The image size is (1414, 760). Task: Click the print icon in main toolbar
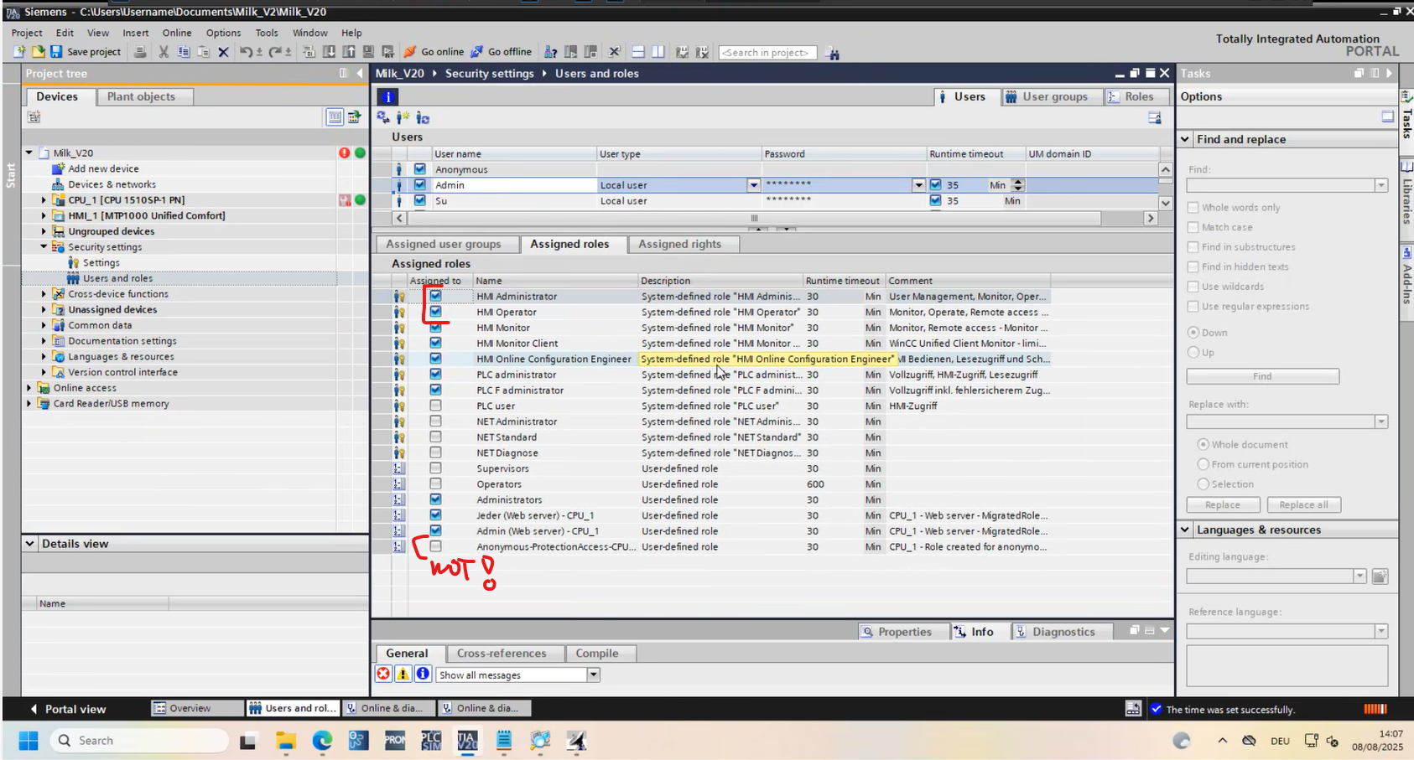pyautogui.click(x=140, y=52)
